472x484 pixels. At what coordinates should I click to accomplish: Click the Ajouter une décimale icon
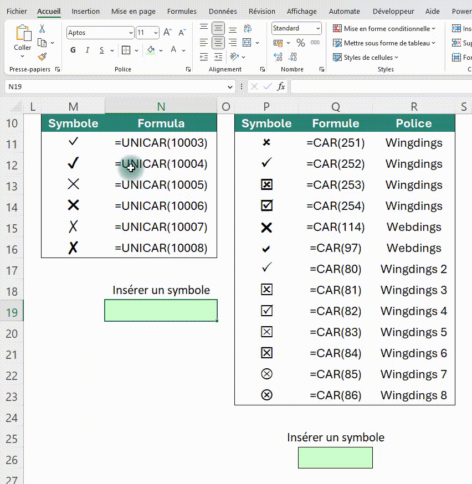pos(277,56)
